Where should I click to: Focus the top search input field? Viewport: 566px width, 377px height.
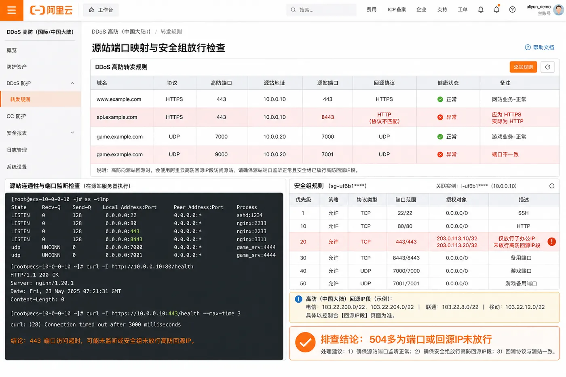321,10
